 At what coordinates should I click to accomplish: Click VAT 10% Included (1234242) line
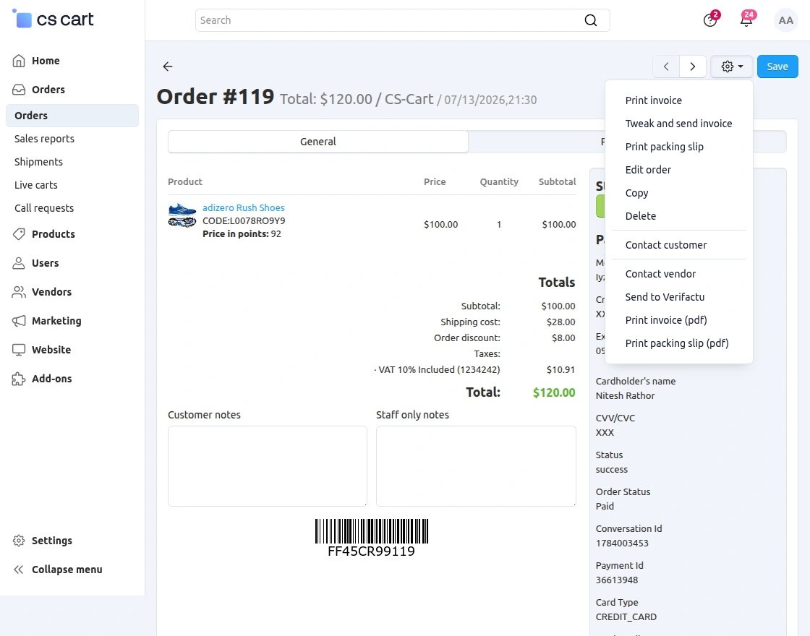pos(437,370)
